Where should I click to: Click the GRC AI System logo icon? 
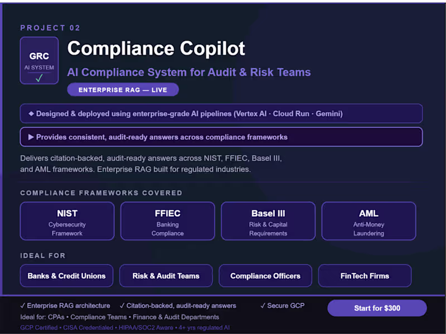pyautogui.click(x=39, y=61)
